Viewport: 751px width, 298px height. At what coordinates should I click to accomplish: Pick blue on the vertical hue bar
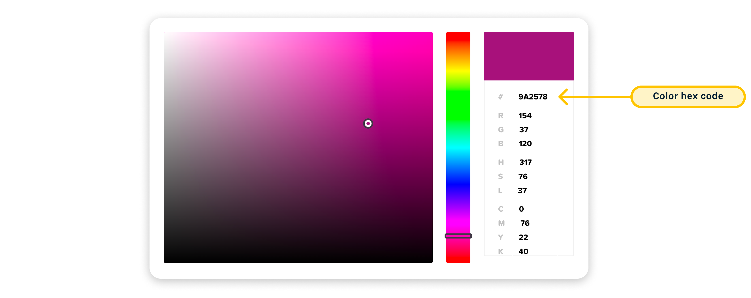[458, 186]
